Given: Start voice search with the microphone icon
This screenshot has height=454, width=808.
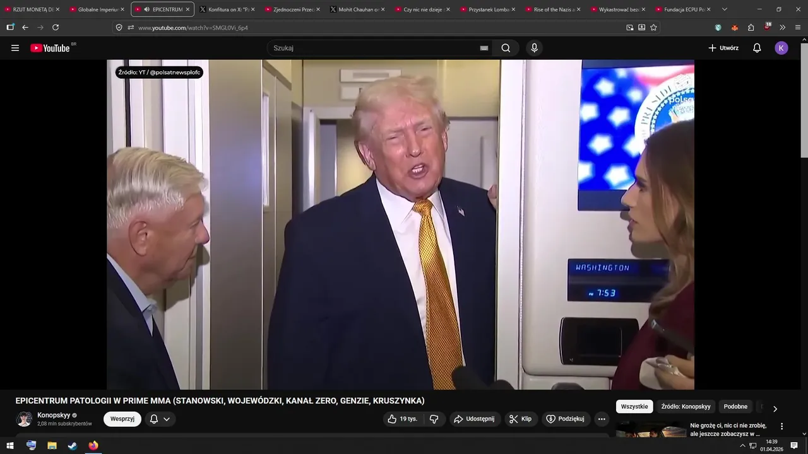Looking at the screenshot, I should 535,48.
